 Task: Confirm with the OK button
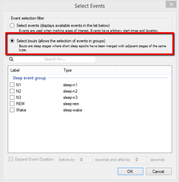pyautogui.click(x=130, y=171)
